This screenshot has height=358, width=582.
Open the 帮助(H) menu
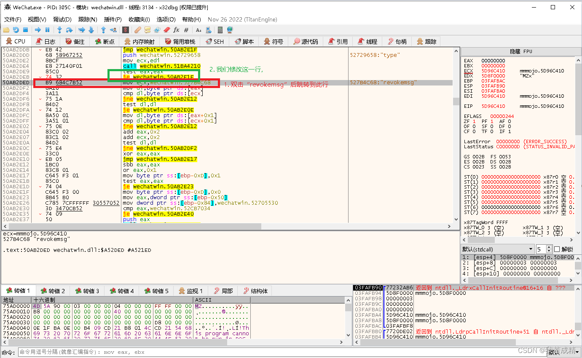pyautogui.click(x=191, y=19)
